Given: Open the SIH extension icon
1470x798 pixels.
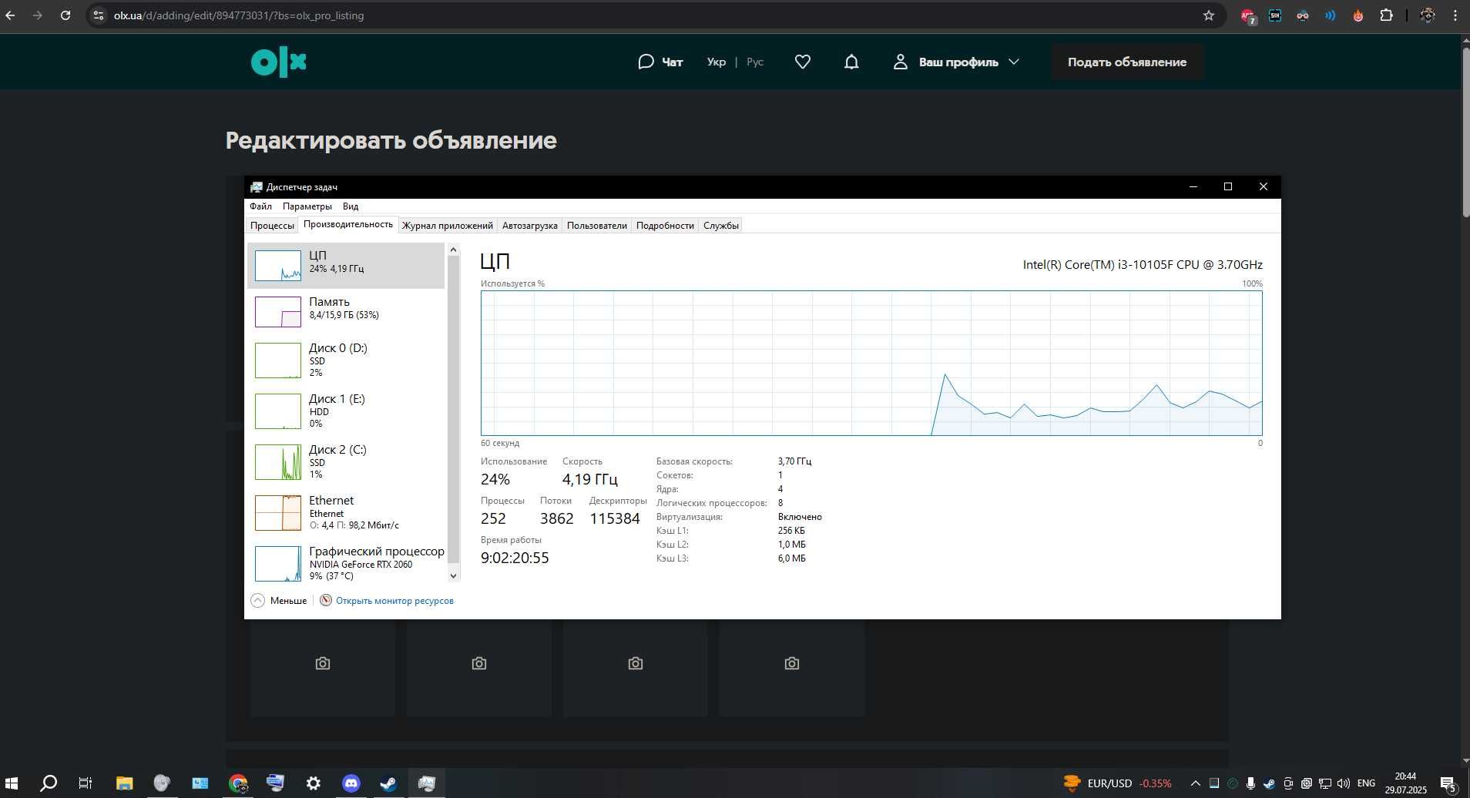Looking at the screenshot, I should tap(1275, 15).
